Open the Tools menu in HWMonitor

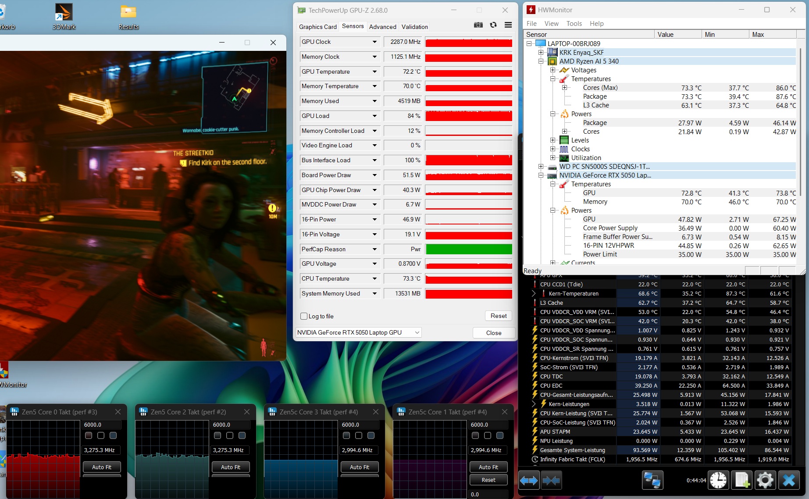tap(574, 24)
